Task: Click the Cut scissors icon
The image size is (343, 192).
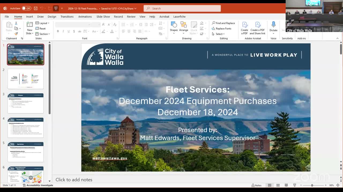Action: click(x=16, y=23)
